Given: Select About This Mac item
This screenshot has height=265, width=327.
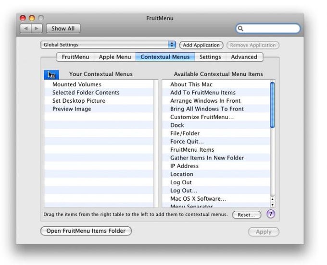Looking at the screenshot, I should (x=216, y=84).
